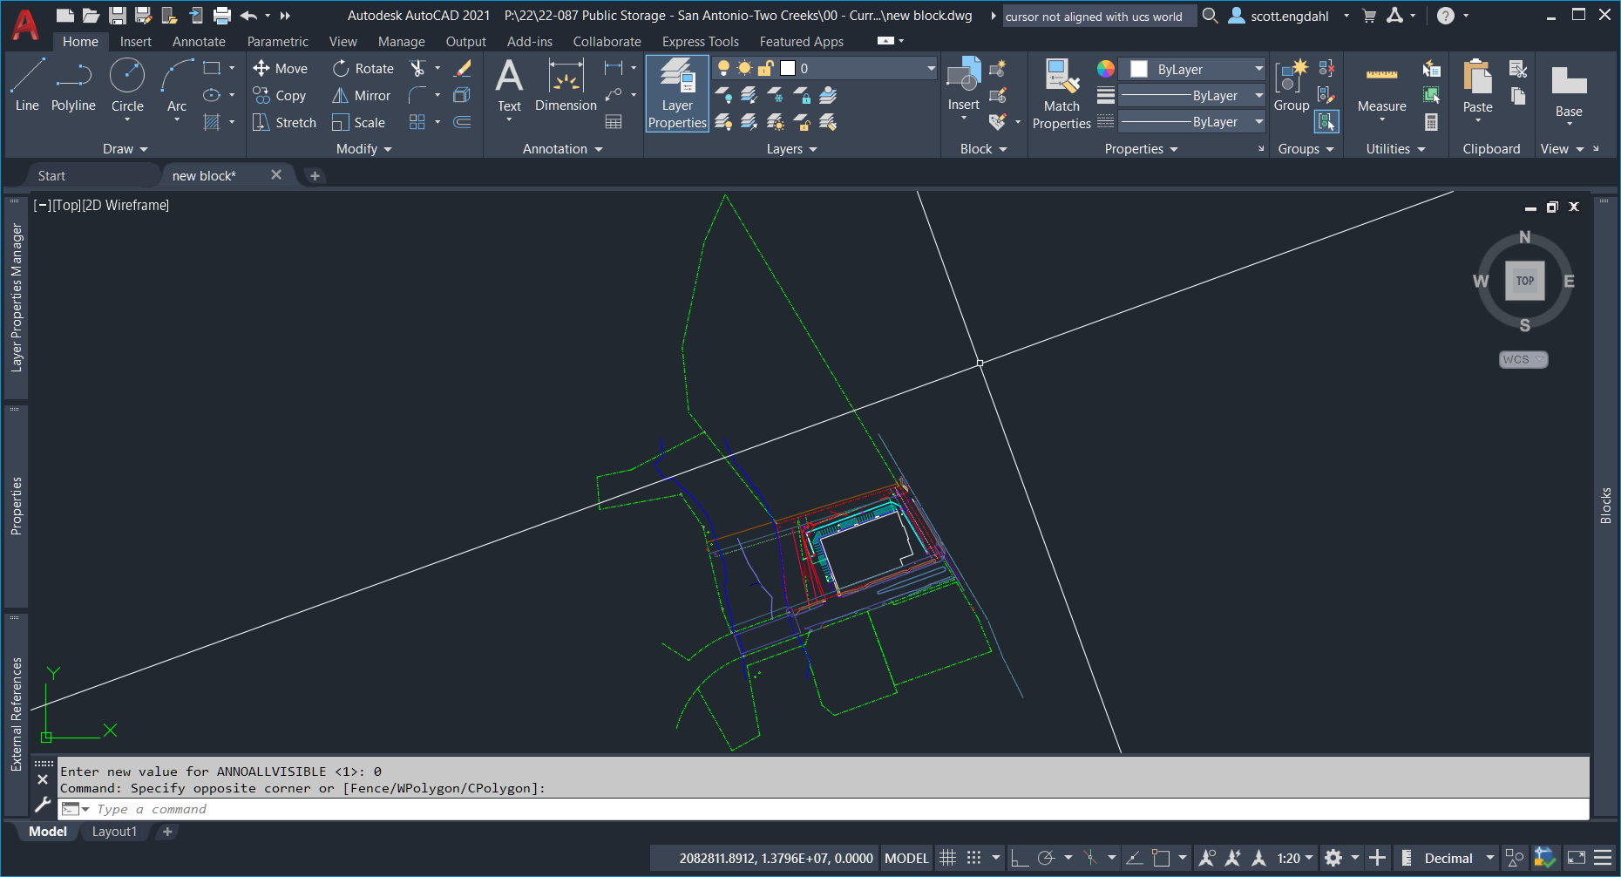Open the Layer Properties manager
The height and width of the screenshot is (877, 1621).
(677, 93)
